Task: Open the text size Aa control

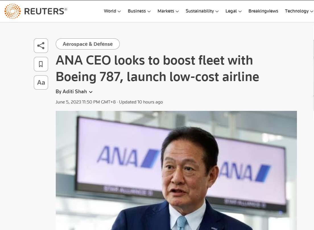Action: pos(41,82)
